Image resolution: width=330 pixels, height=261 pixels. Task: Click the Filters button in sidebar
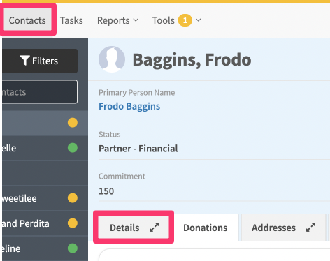coord(40,61)
